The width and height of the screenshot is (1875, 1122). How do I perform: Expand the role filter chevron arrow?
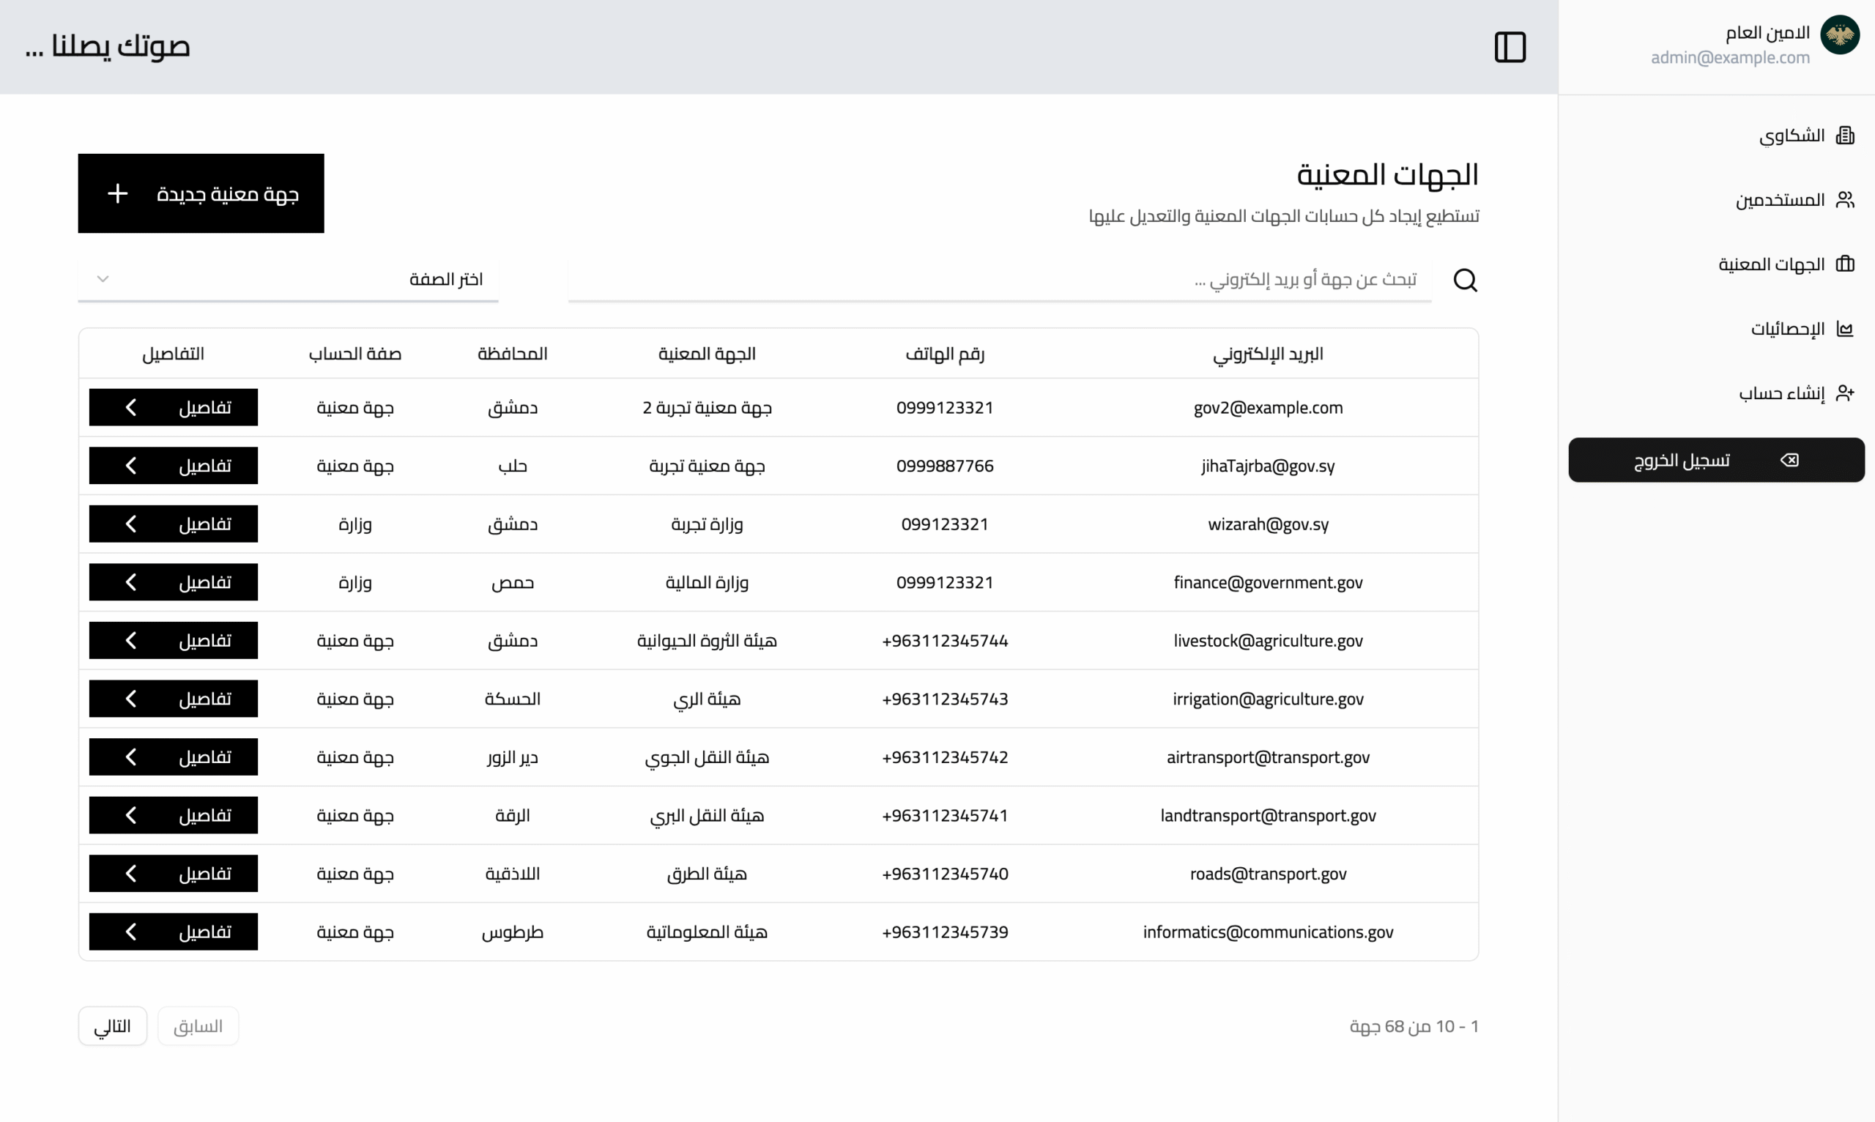103,279
